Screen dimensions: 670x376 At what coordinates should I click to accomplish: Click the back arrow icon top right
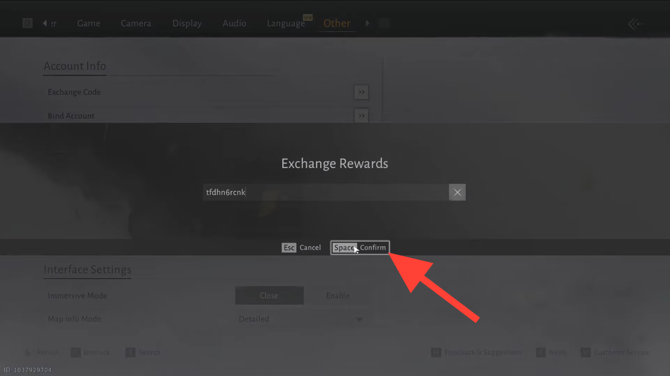[635, 24]
